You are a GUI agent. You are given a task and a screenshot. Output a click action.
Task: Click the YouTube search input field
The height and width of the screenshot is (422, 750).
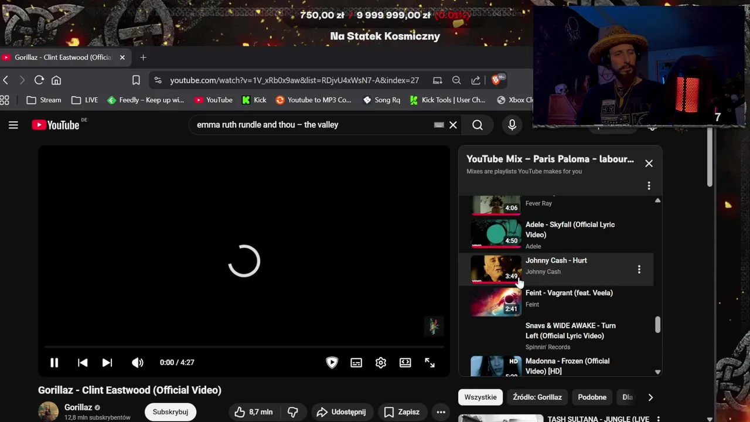tap(313, 125)
